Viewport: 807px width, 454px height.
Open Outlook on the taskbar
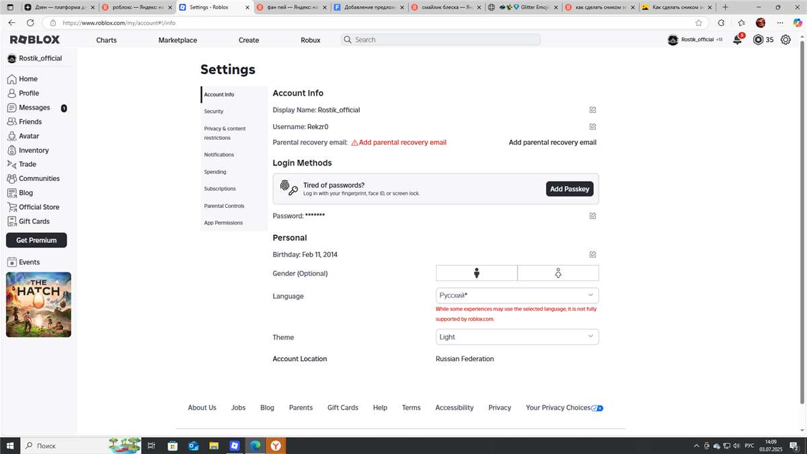coord(194,445)
